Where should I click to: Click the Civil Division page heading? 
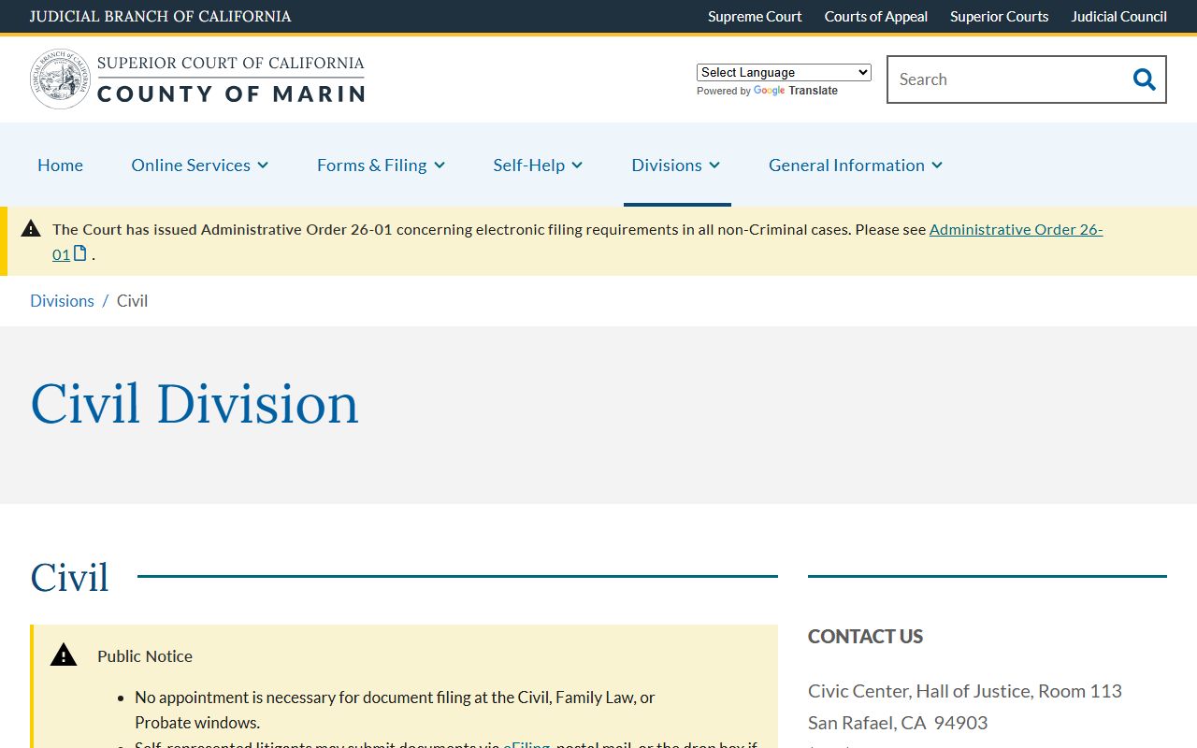(x=195, y=404)
